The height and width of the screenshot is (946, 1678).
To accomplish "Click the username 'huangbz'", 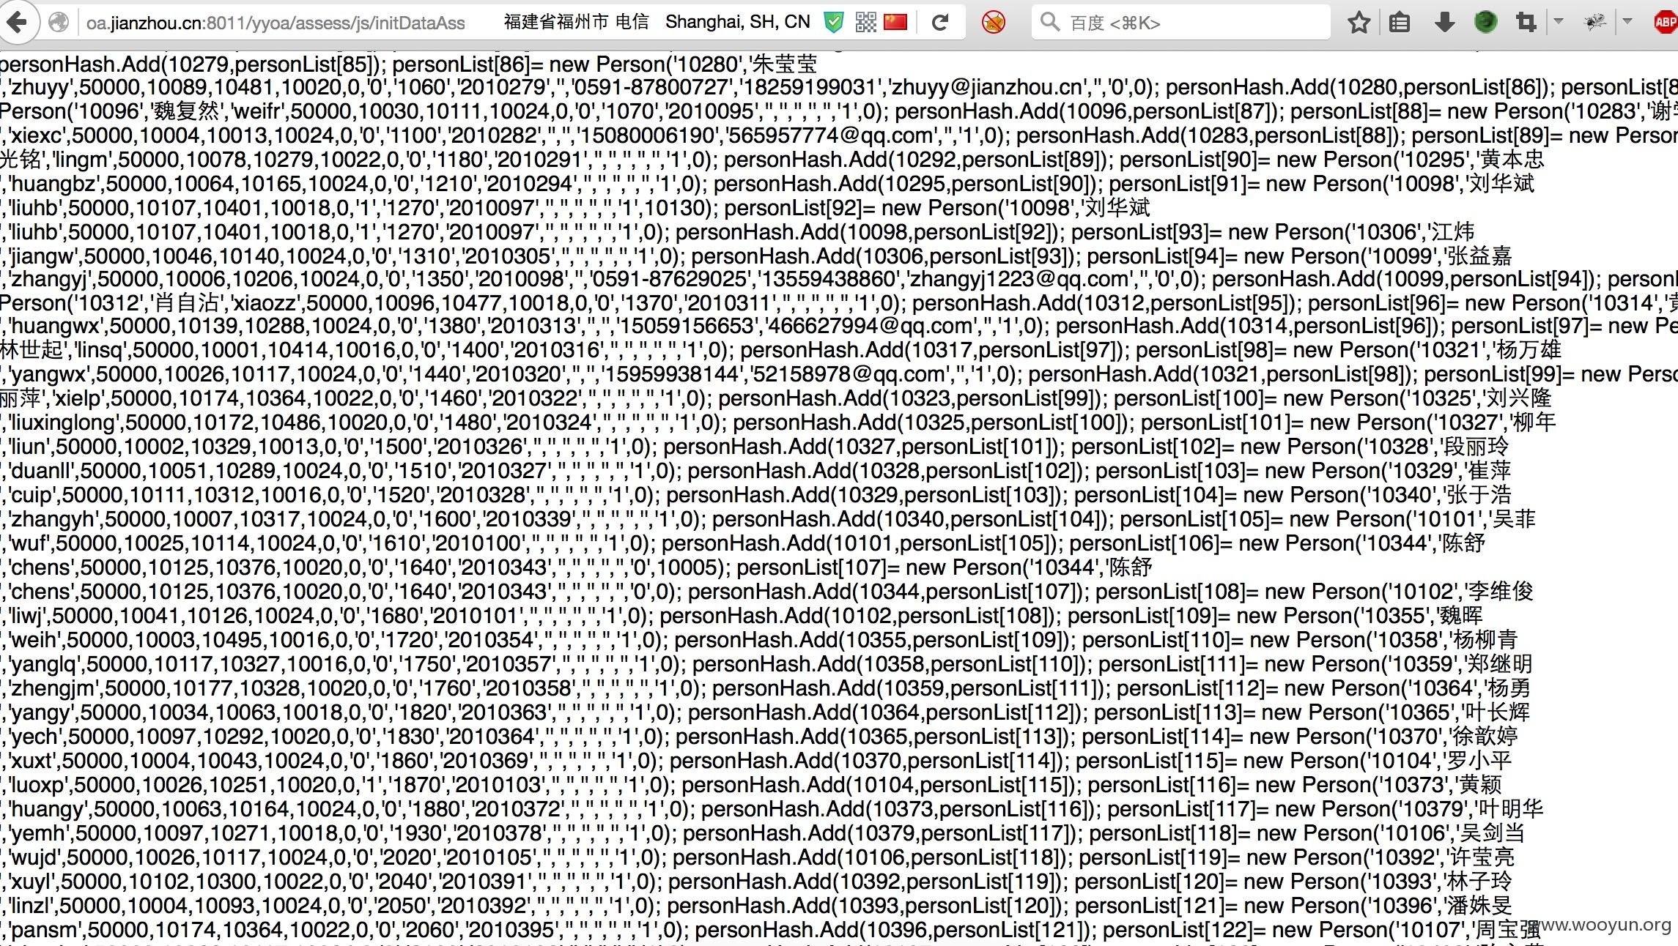I will pyautogui.click(x=57, y=184).
